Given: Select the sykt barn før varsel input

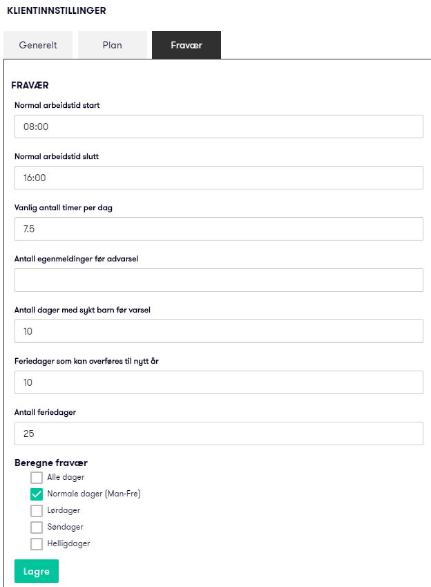Looking at the screenshot, I should pos(218,331).
